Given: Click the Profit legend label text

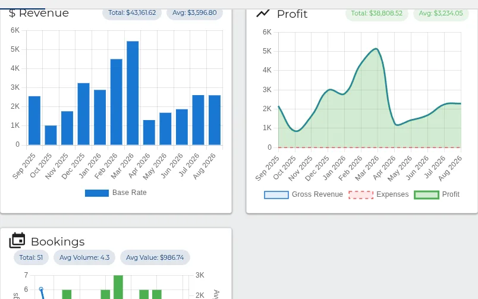Looking at the screenshot, I should [451, 194].
